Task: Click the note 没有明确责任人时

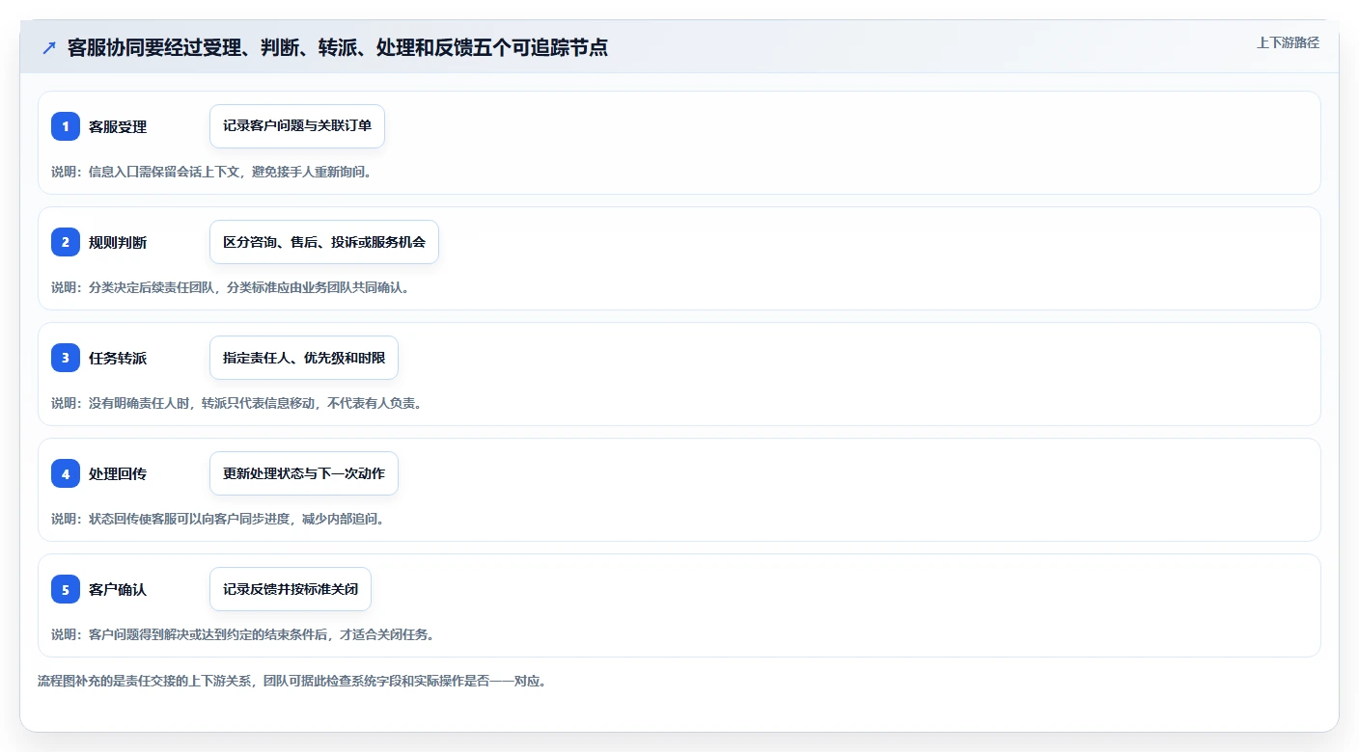Action: 236,403
